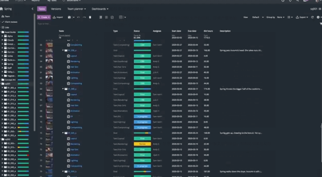
Task: Click the refresh icon near Export
Action: tap(312, 17)
